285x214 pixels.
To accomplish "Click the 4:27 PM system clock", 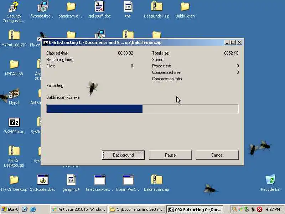I will 273,209.
